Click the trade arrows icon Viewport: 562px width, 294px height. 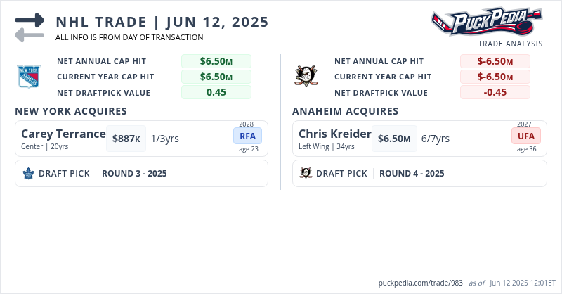pyautogui.click(x=30, y=27)
